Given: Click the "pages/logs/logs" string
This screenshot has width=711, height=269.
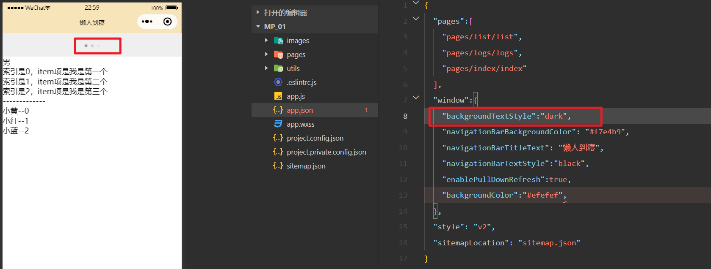Looking at the screenshot, I should tap(480, 53).
